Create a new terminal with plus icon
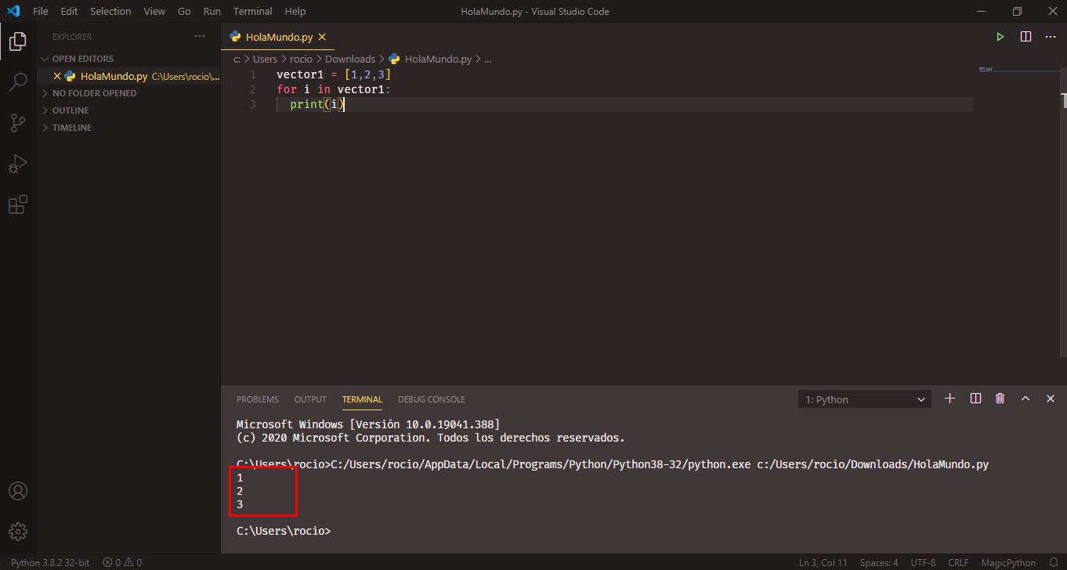This screenshot has height=570, width=1067. pos(949,399)
